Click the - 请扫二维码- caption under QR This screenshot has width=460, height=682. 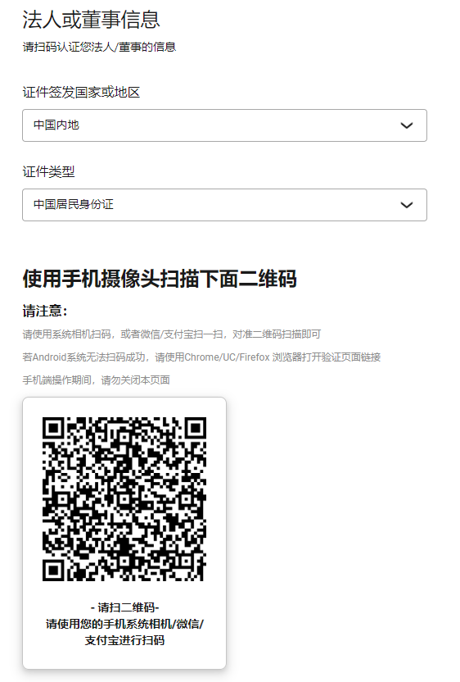[124, 607]
